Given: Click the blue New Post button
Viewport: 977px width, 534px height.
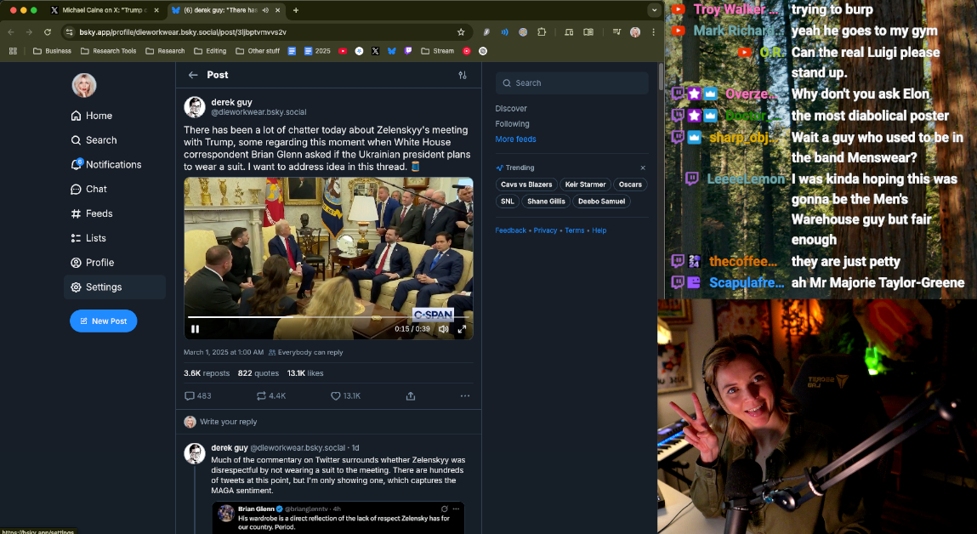Looking at the screenshot, I should (x=103, y=321).
